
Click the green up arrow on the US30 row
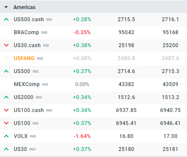[6, 149]
